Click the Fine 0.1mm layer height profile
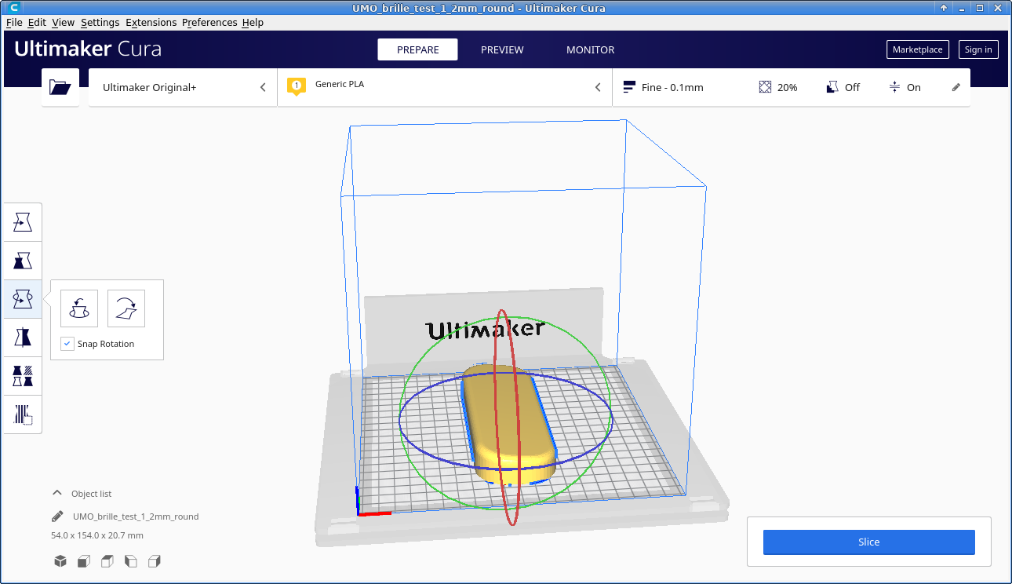Screen dimensions: 1012x584 tap(664, 87)
